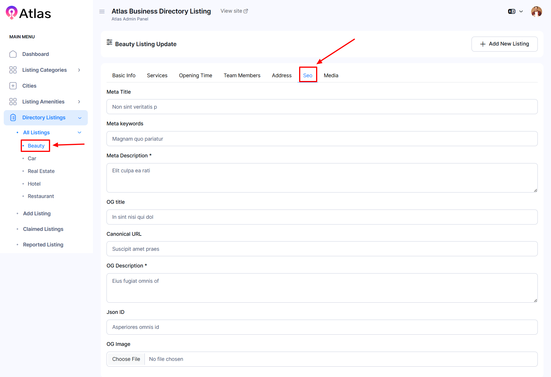Screen dimensions: 551x377
Task: Open the language translation icon
Action: pos(512,12)
